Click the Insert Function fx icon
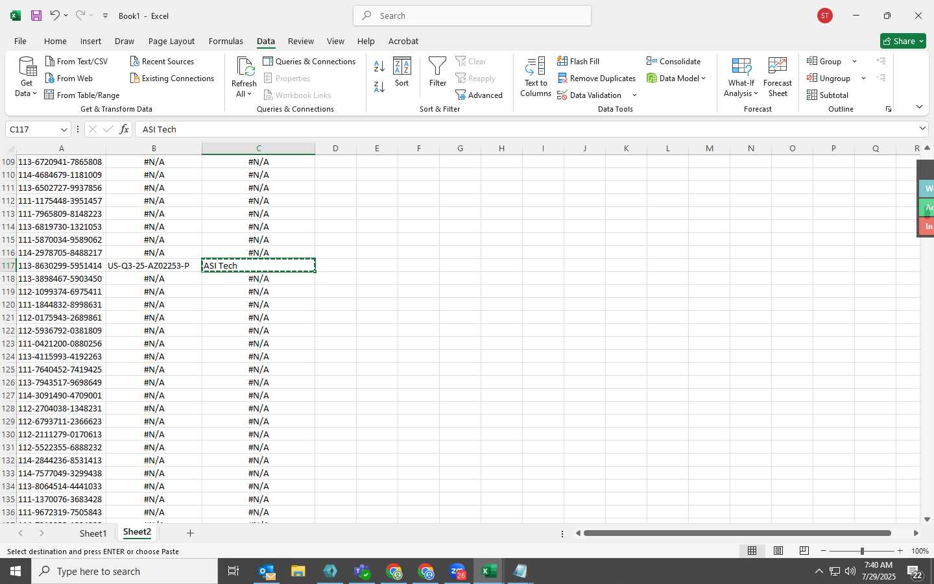934x584 pixels. [x=124, y=129]
